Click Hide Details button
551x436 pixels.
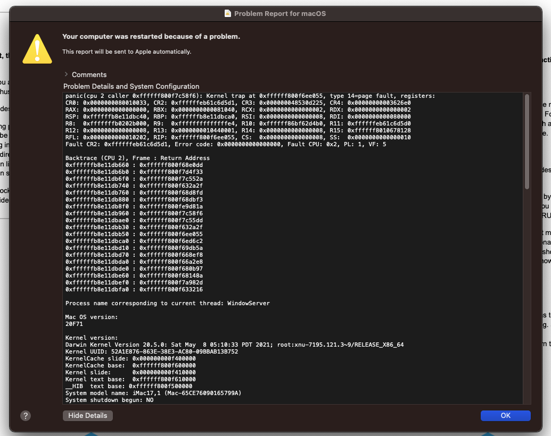[87, 415]
